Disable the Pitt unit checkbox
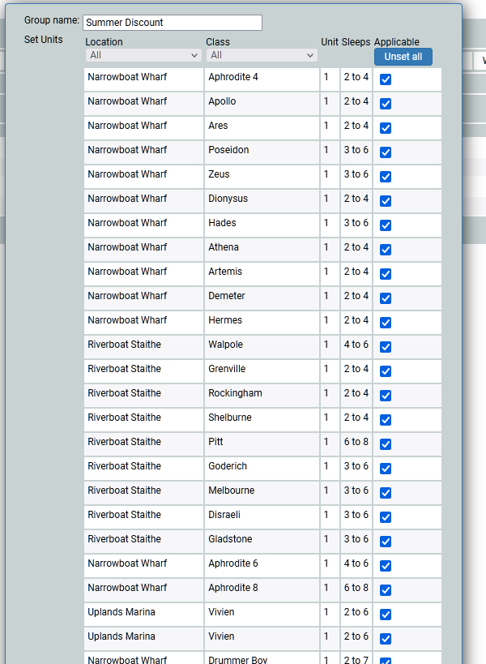Screen dimensions: 486x664 386,444
